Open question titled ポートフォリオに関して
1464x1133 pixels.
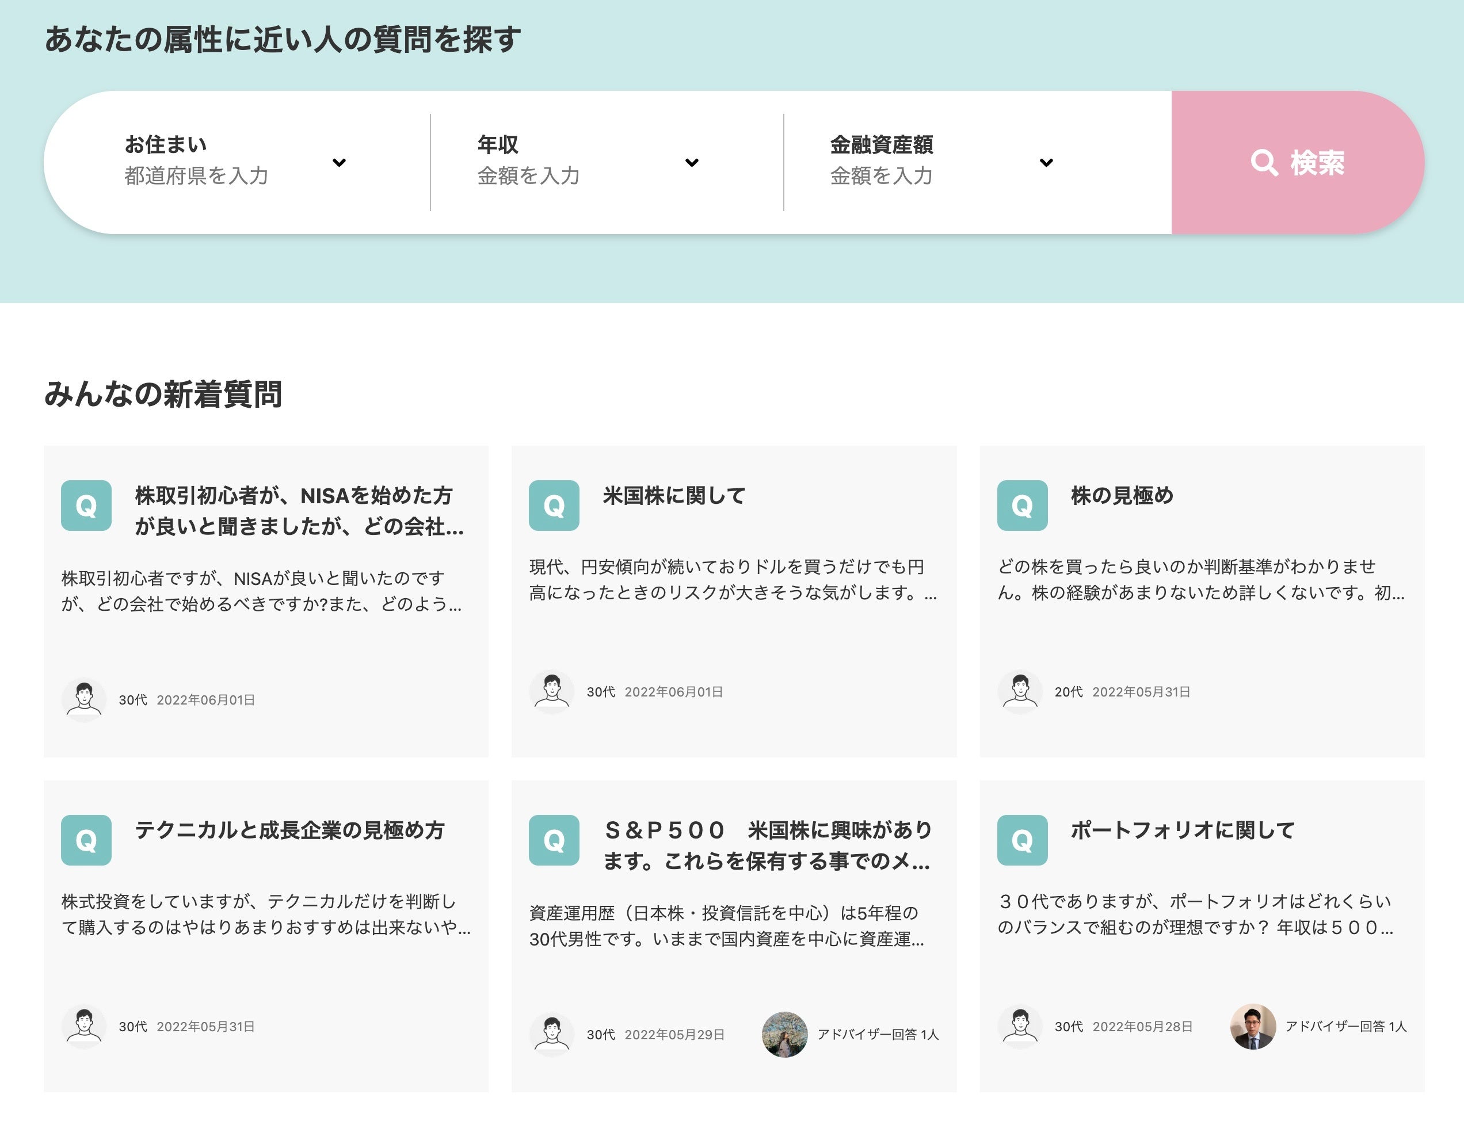[1182, 829]
